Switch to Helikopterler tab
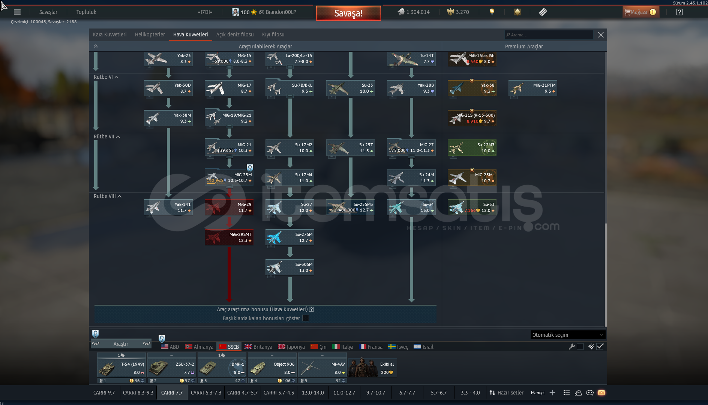Image resolution: width=708 pixels, height=405 pixels. [x=150, y=34]
